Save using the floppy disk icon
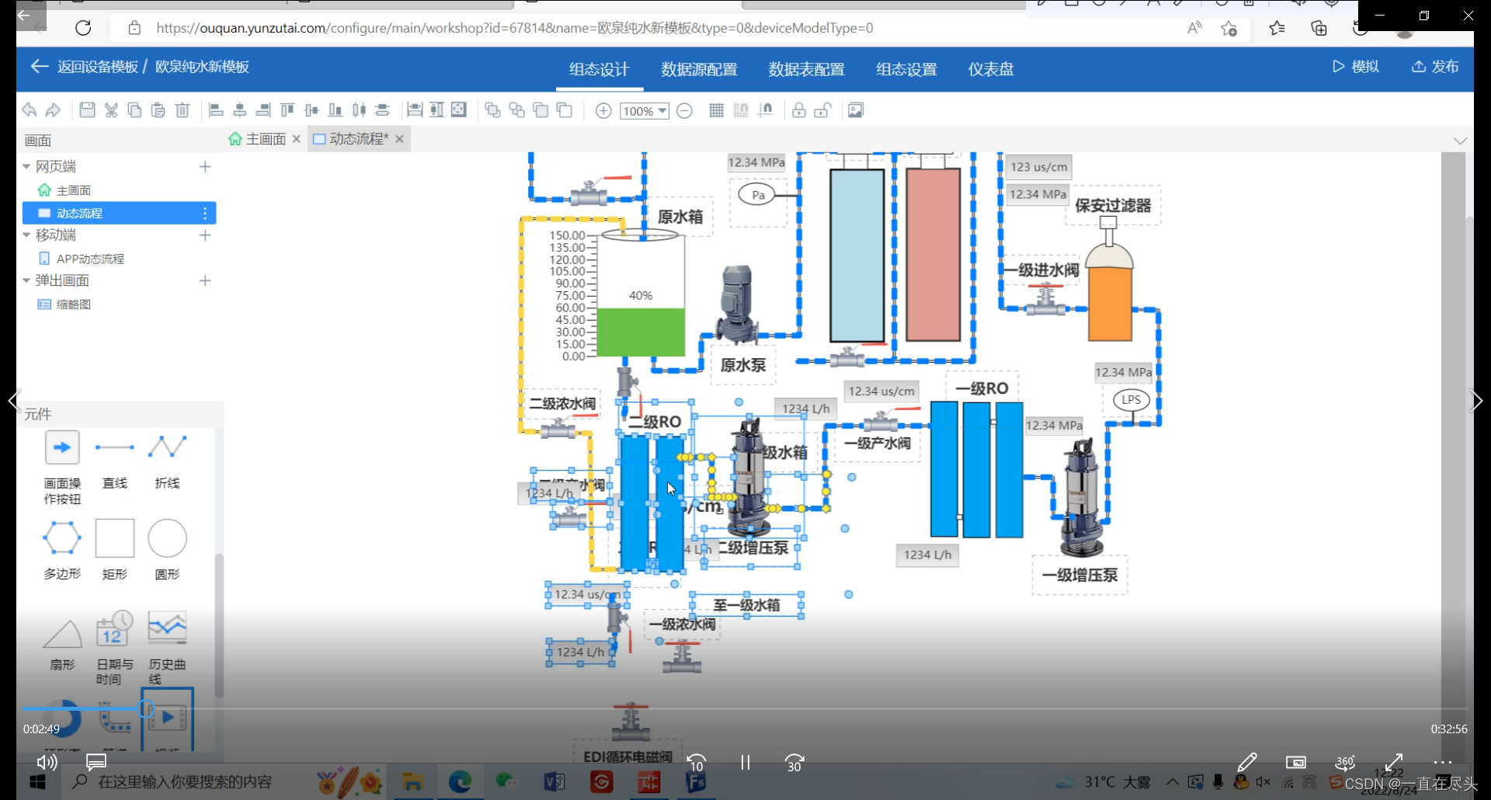The height and width of the screenshot is (800, 1491). 87,110
